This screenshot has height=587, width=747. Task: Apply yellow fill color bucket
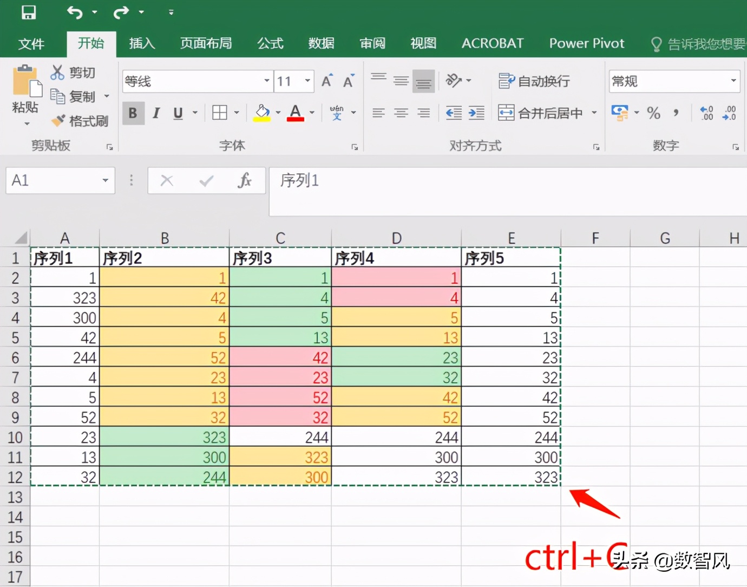click(x=262, y=113)
